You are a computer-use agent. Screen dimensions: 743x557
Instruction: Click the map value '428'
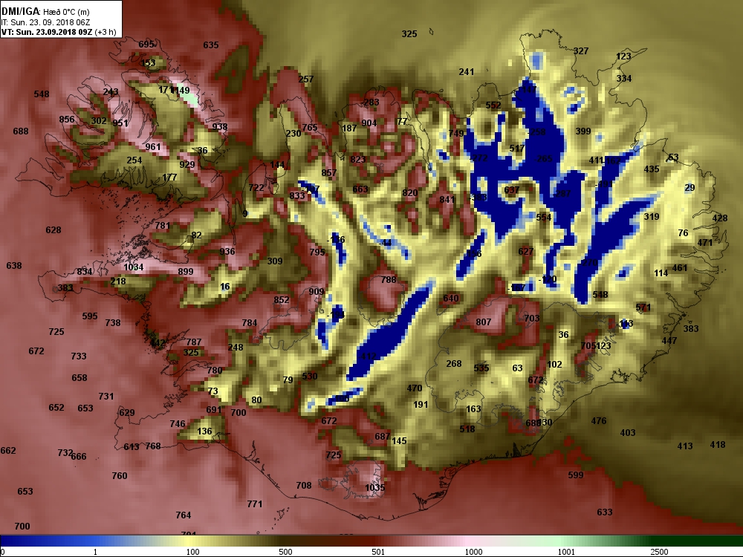pyautogui.click(x=720, y=218)
